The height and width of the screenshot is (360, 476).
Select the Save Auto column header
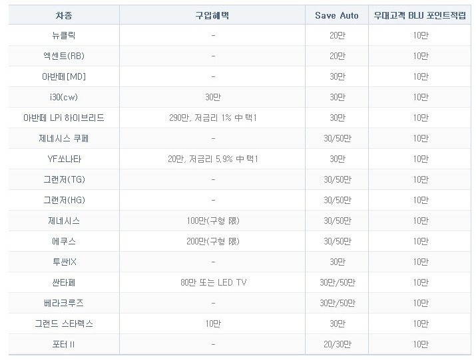point(337,15)
